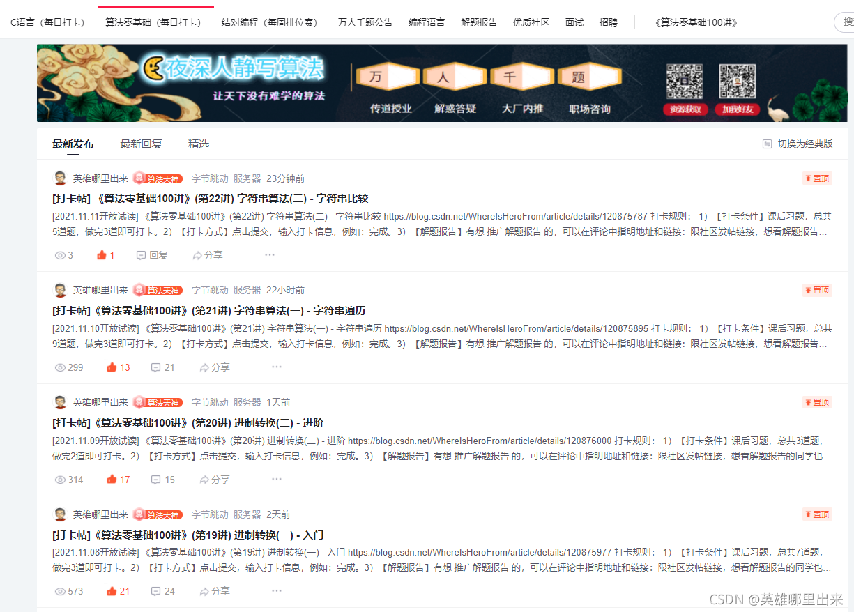This screenshot has width=854, height=612.
Task: Click 算法天神 badge on 第20讲 post
Action: pos(158,402)
